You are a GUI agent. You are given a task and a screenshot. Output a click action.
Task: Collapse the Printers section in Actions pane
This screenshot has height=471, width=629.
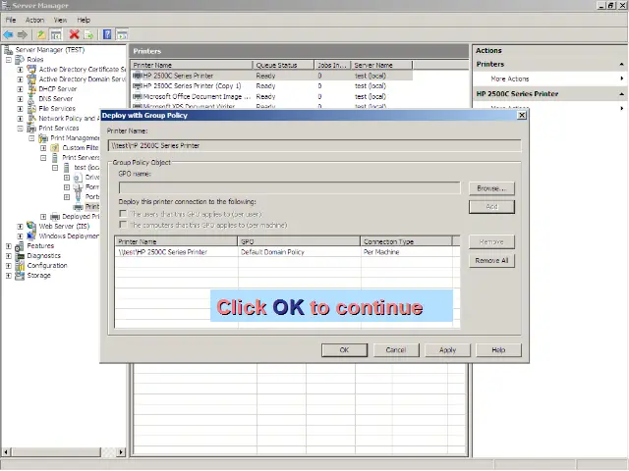[x=621, y=64]
